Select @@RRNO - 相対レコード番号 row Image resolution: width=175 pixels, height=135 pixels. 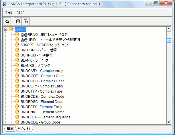click(44, 34)
